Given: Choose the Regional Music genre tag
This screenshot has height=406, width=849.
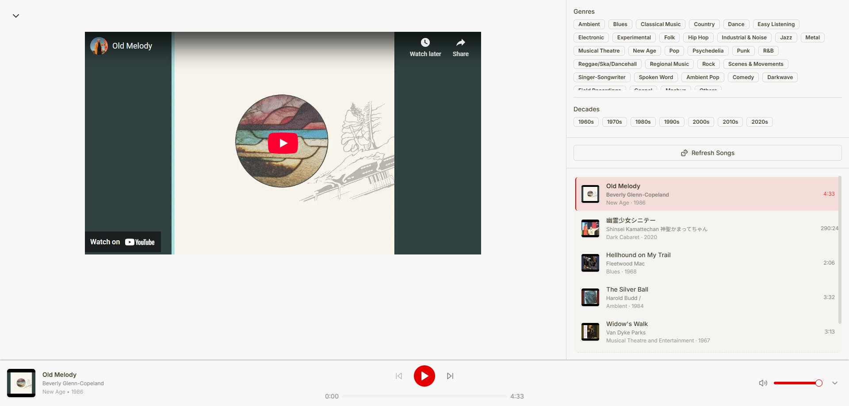Looking at the screenshot, I should (669, 64).
